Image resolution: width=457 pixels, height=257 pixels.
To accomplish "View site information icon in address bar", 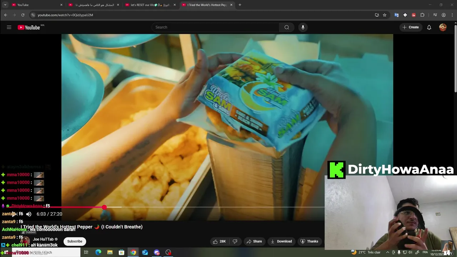I will (x=33, y=15).
